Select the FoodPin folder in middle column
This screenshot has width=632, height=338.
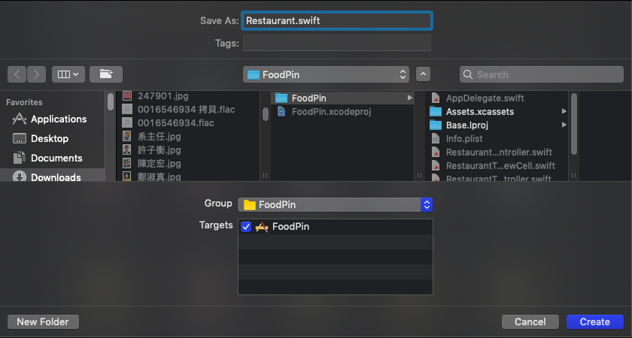pyautogui.click(x=308, y=98)
